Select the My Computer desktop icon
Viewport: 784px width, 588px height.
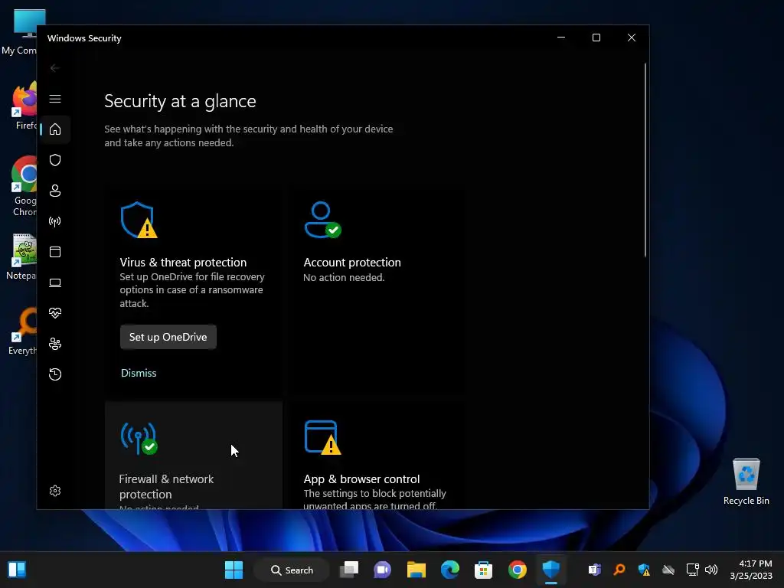tap(20, 32)
